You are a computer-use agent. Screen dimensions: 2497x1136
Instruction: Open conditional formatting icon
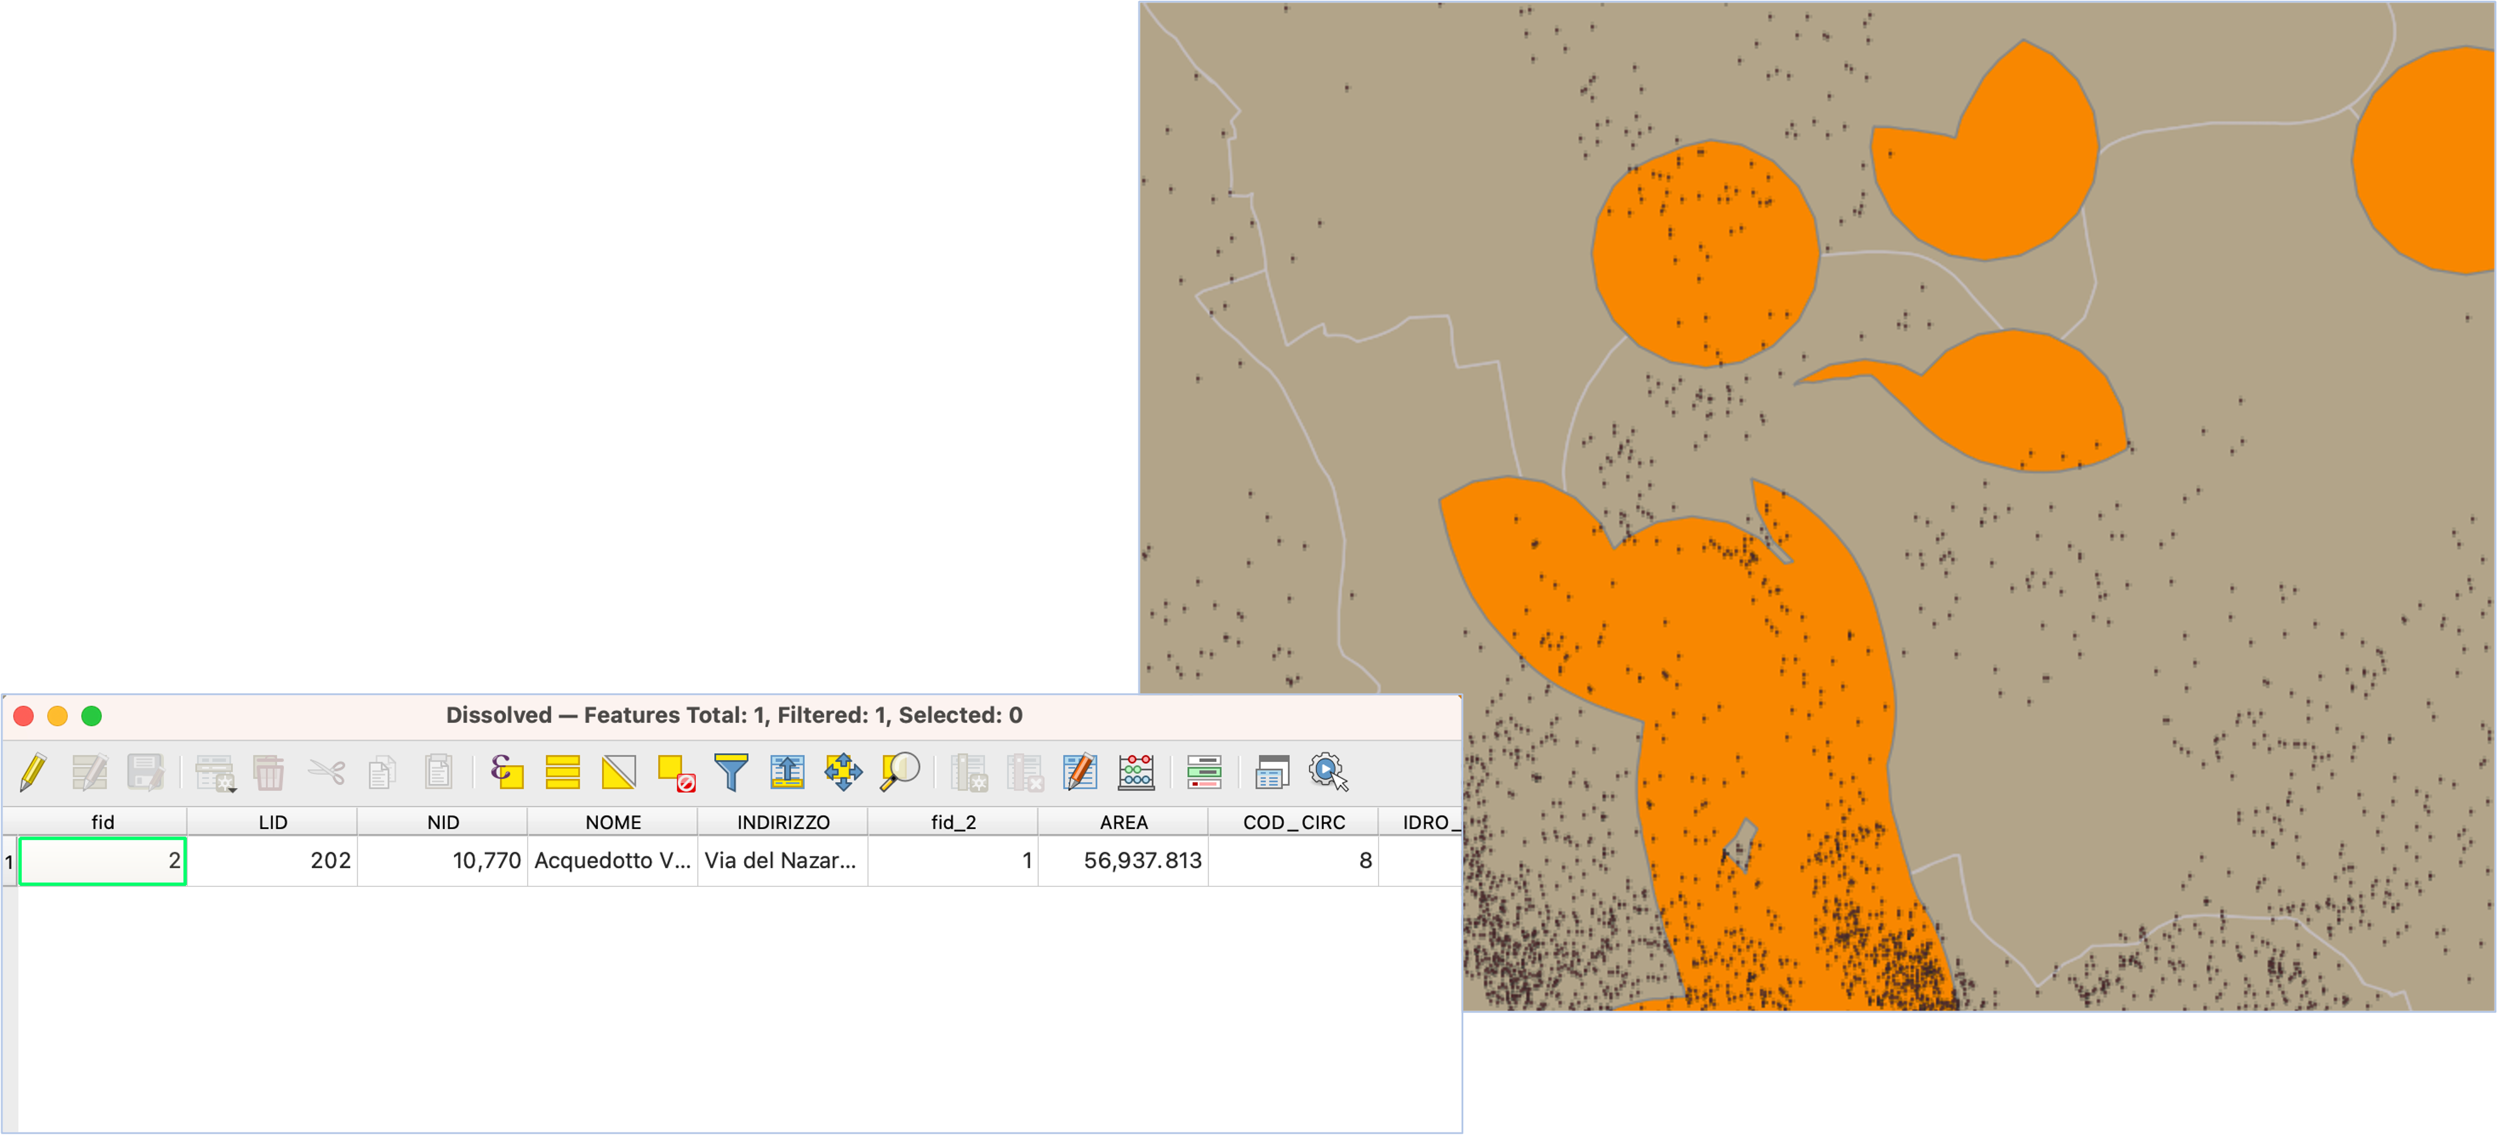pos(1204,772)
